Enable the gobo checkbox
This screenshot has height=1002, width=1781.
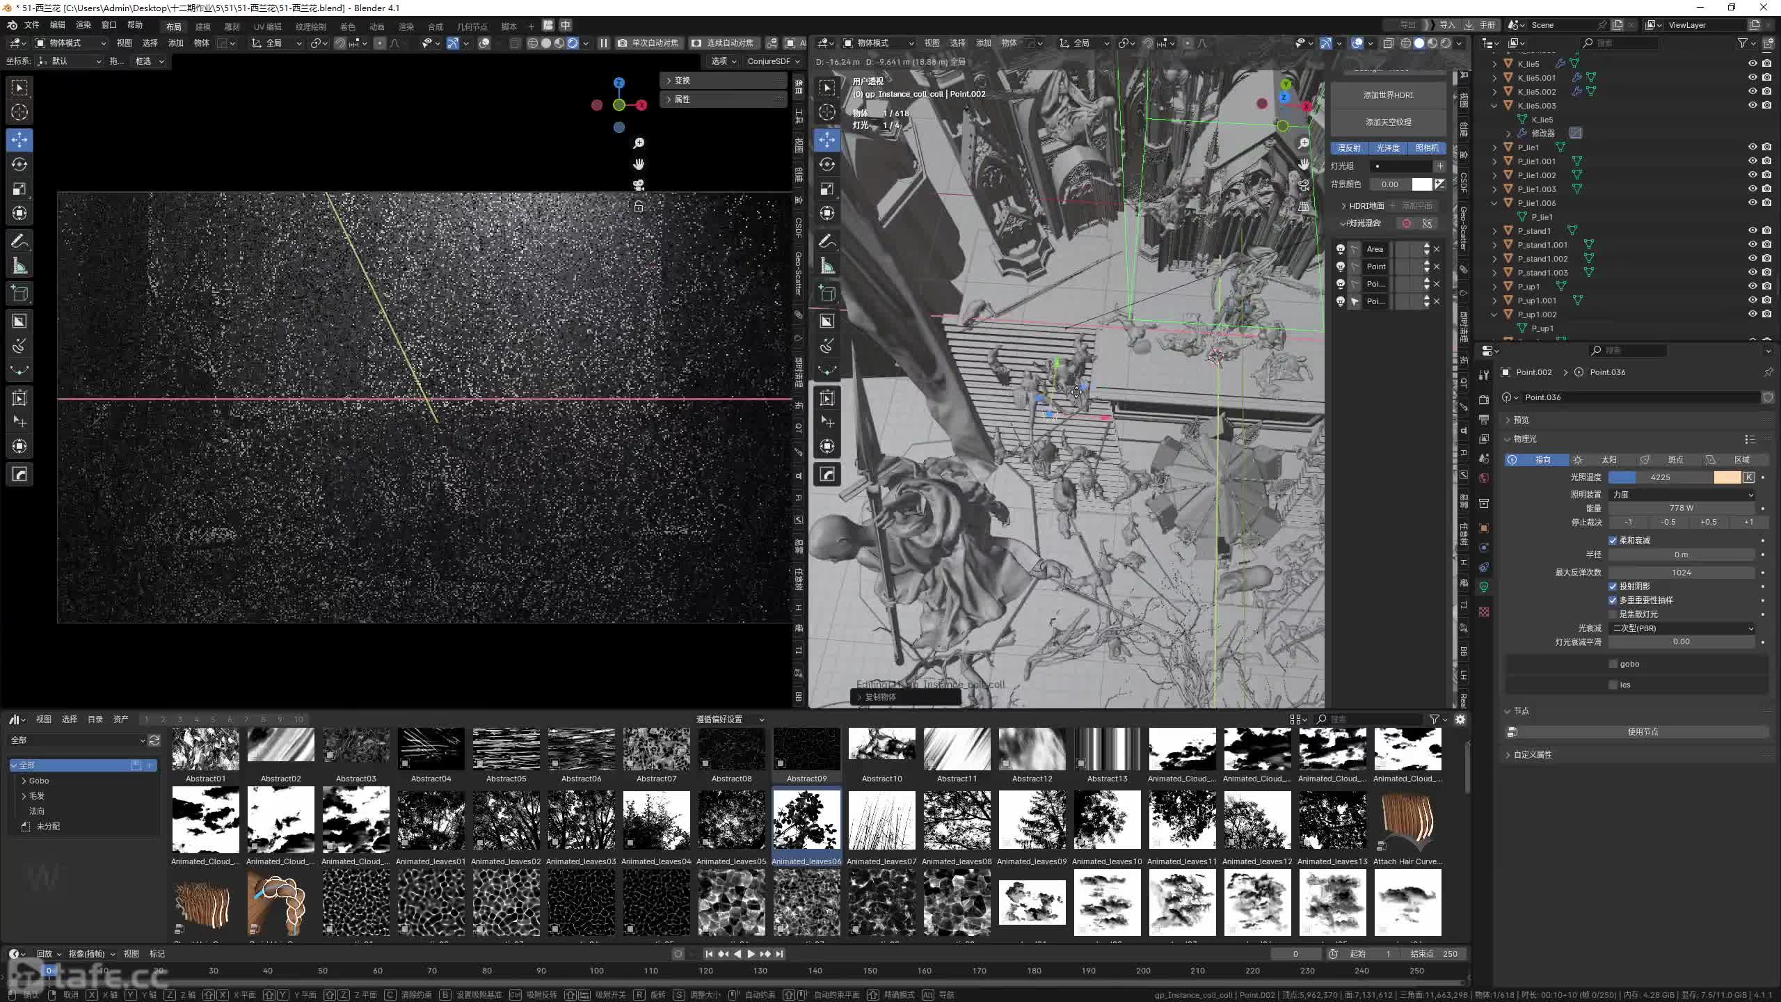(x=1613, y=664)
